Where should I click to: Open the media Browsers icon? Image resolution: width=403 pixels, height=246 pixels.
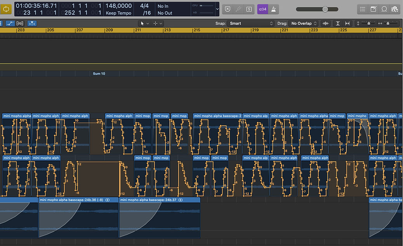tap(394, 9)
